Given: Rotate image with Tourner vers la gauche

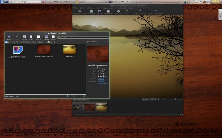Looking at the screenshot, I should [x=140, y=12].
